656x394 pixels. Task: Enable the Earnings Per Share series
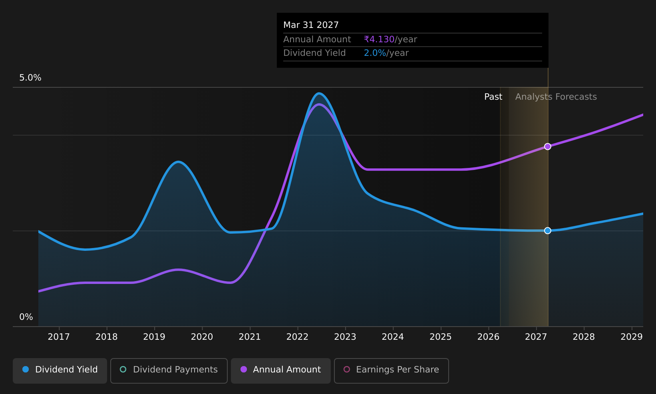coord(392,370)
